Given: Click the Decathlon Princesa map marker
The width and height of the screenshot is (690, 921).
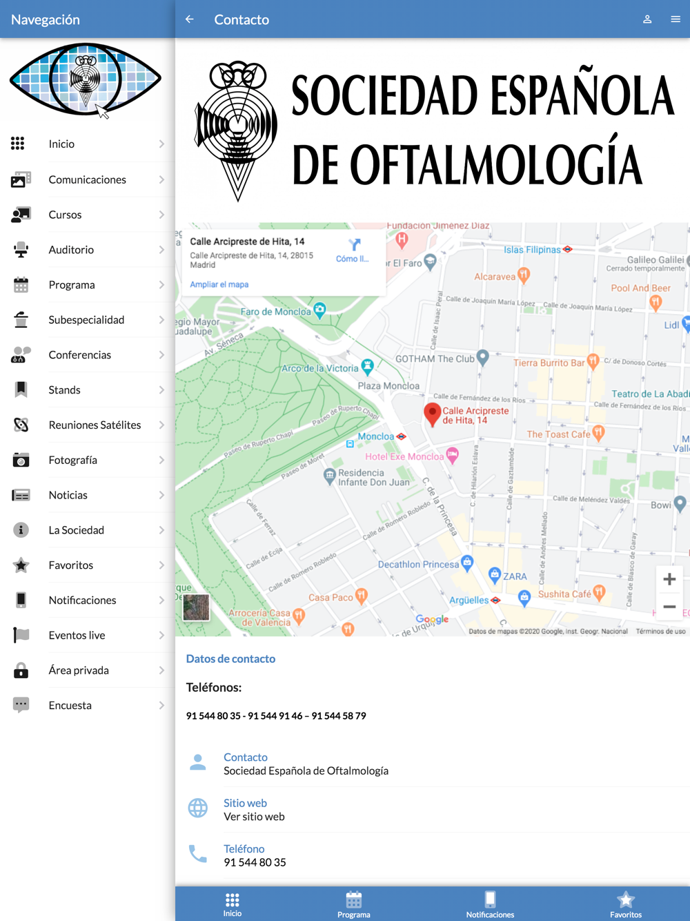Looking at the screenshot, I should (467, 563).
